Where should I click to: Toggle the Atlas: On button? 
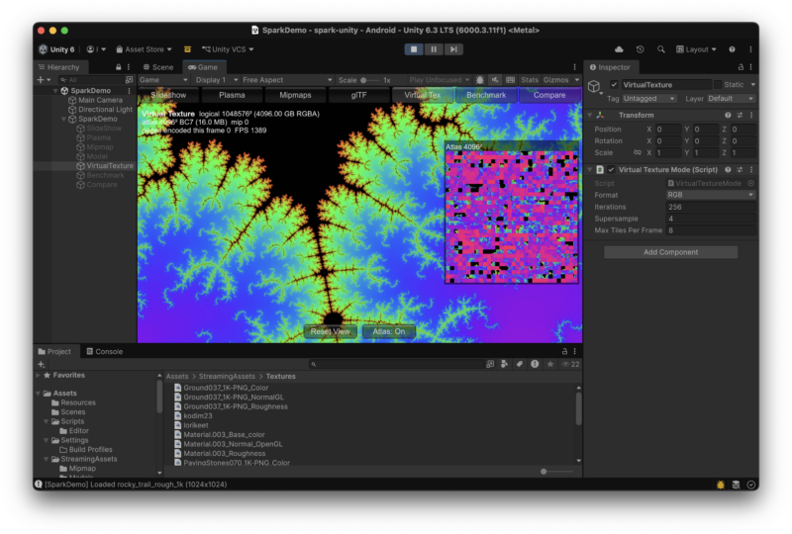[388, 331]
